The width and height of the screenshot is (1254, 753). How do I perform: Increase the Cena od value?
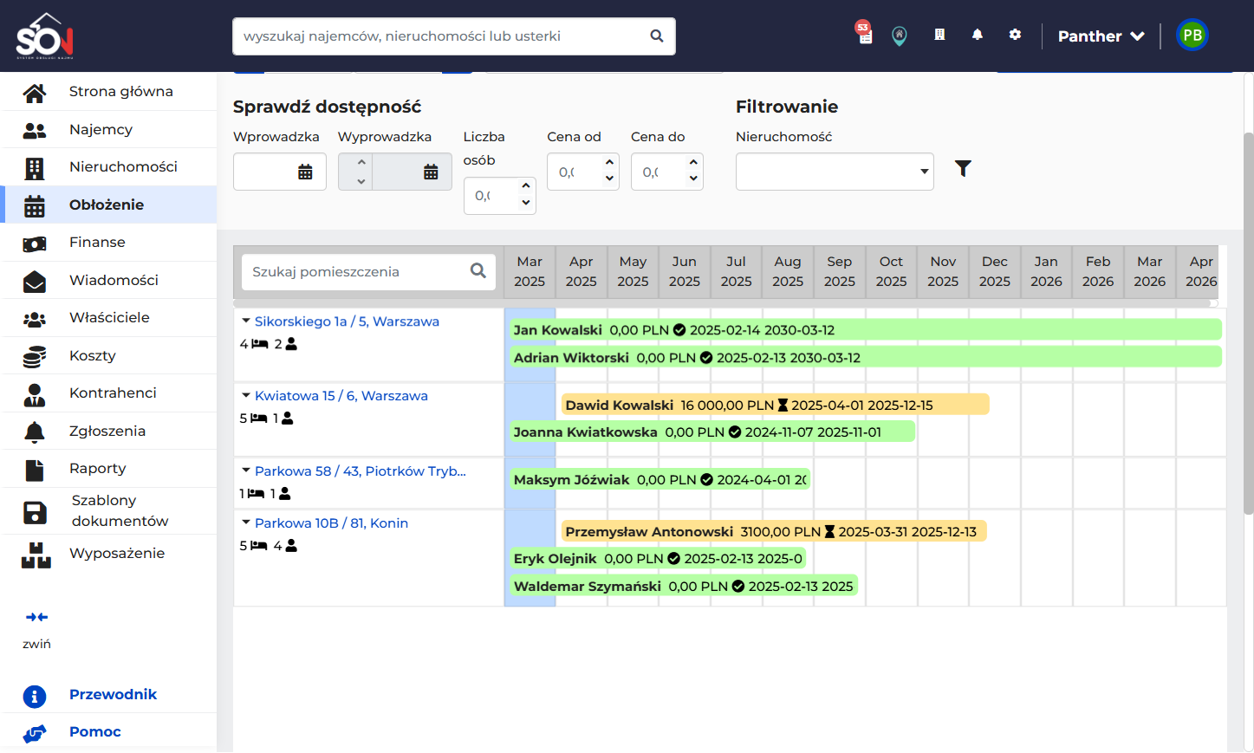(610, 162)
